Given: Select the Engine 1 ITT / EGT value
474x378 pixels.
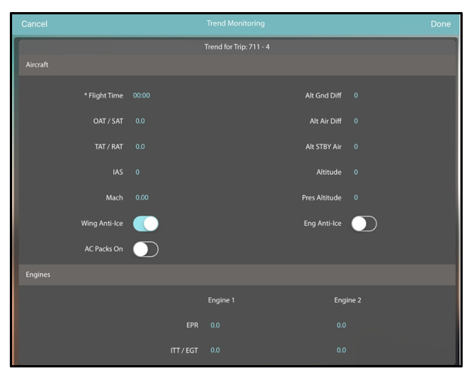Looking at the screenshot, I should click(x=215, y=351).
